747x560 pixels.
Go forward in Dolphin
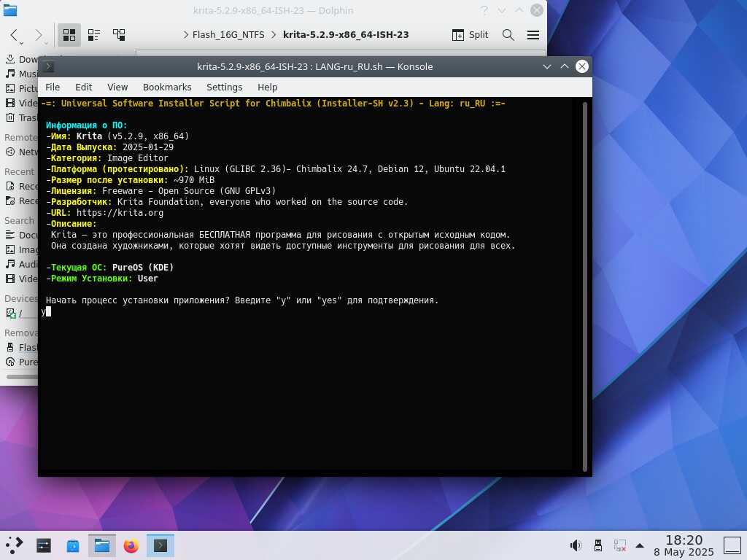click(39, 35)
